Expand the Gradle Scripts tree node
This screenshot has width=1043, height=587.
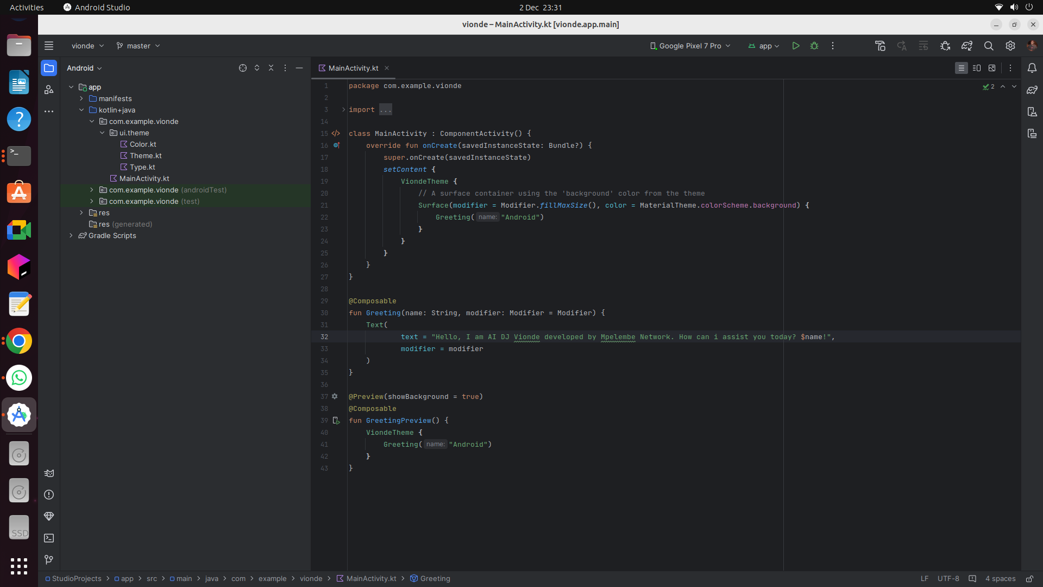71,235
